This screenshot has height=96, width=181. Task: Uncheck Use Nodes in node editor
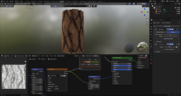coord(58,56)
